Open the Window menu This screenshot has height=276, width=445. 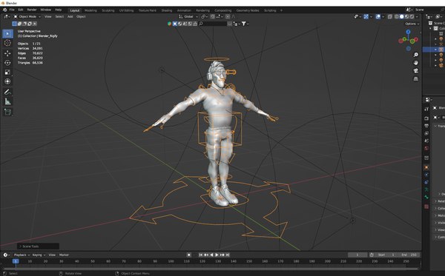pos(46,10)
